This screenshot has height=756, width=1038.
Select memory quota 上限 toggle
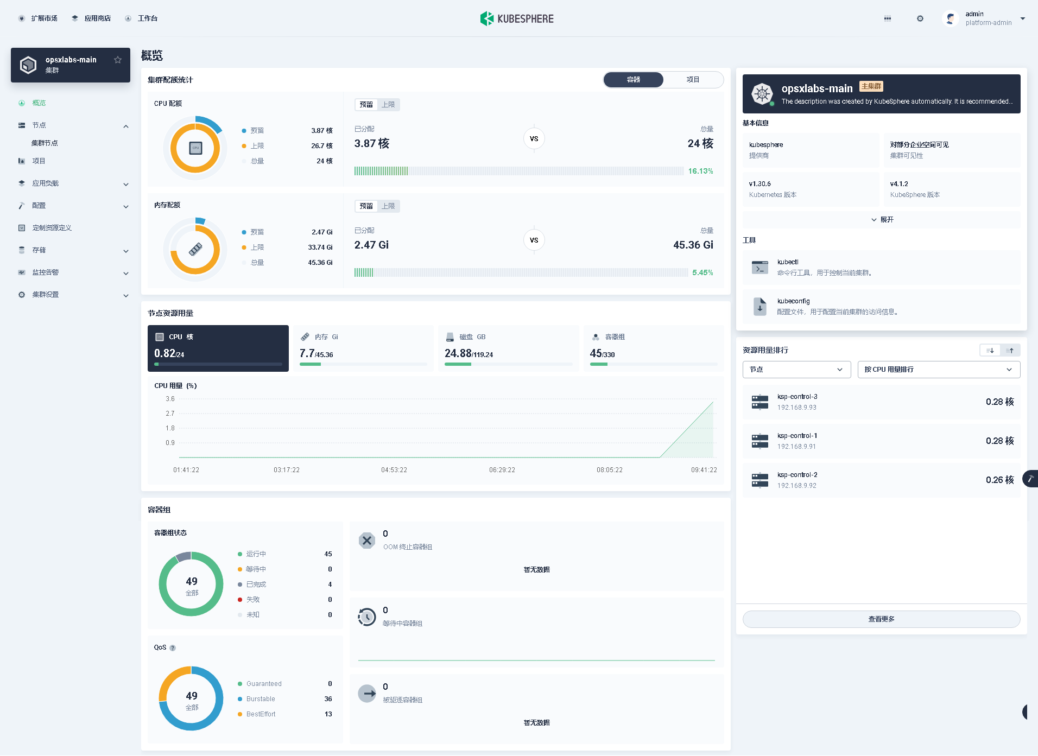[x=388, y=206]
